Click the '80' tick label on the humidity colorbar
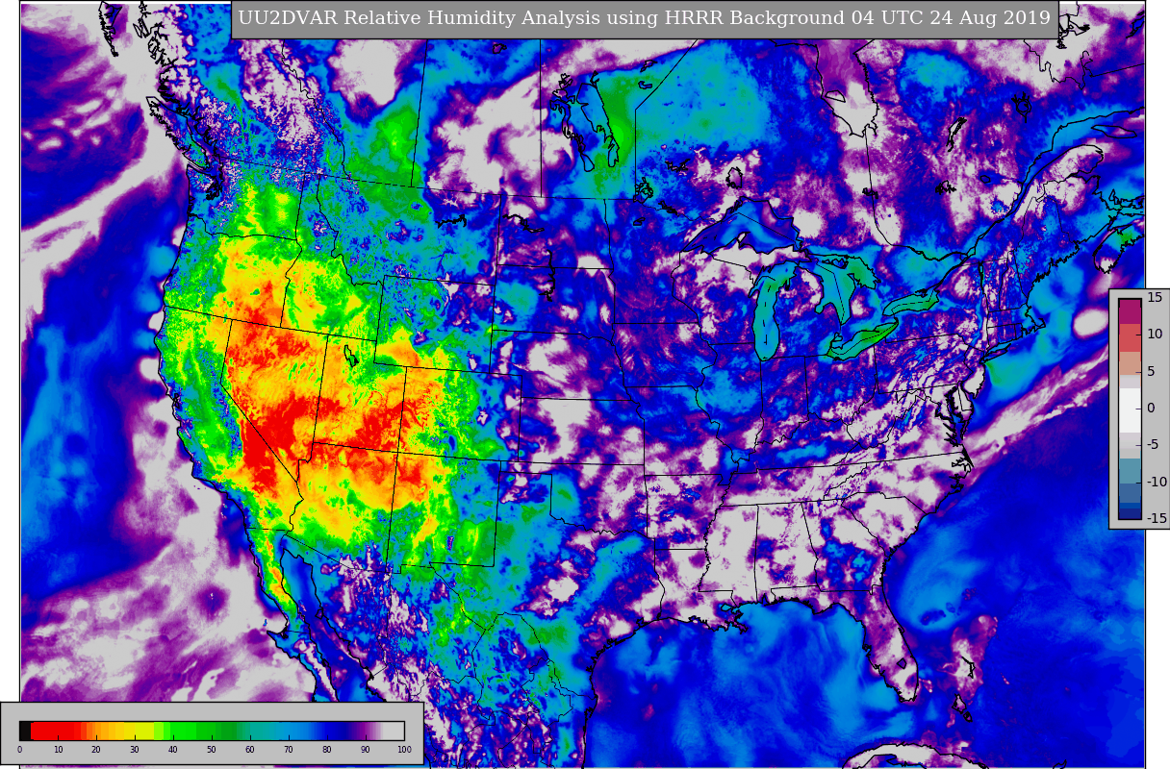This screenshot has height=769, width=1170. [x=326, y=750]
